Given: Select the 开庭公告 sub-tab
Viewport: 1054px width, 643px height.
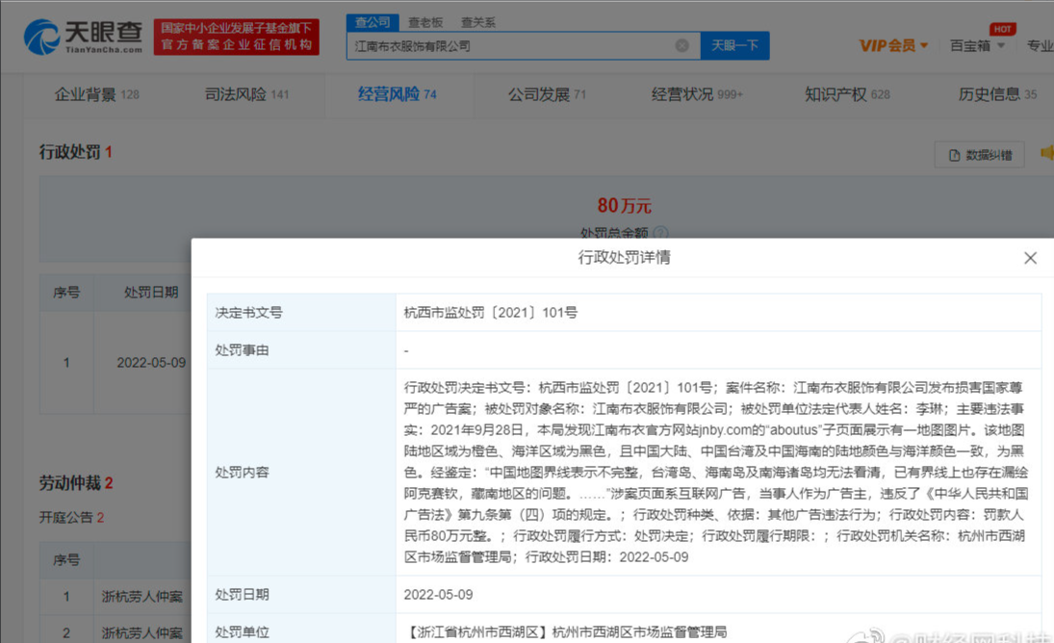Looking at the screenshot, I should pos(71,517).
